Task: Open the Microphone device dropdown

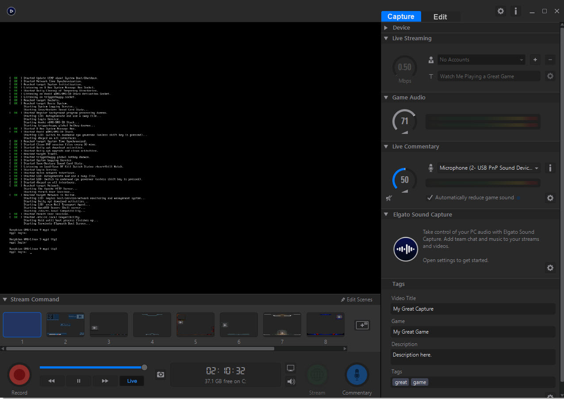Action: tap(489, 168)
